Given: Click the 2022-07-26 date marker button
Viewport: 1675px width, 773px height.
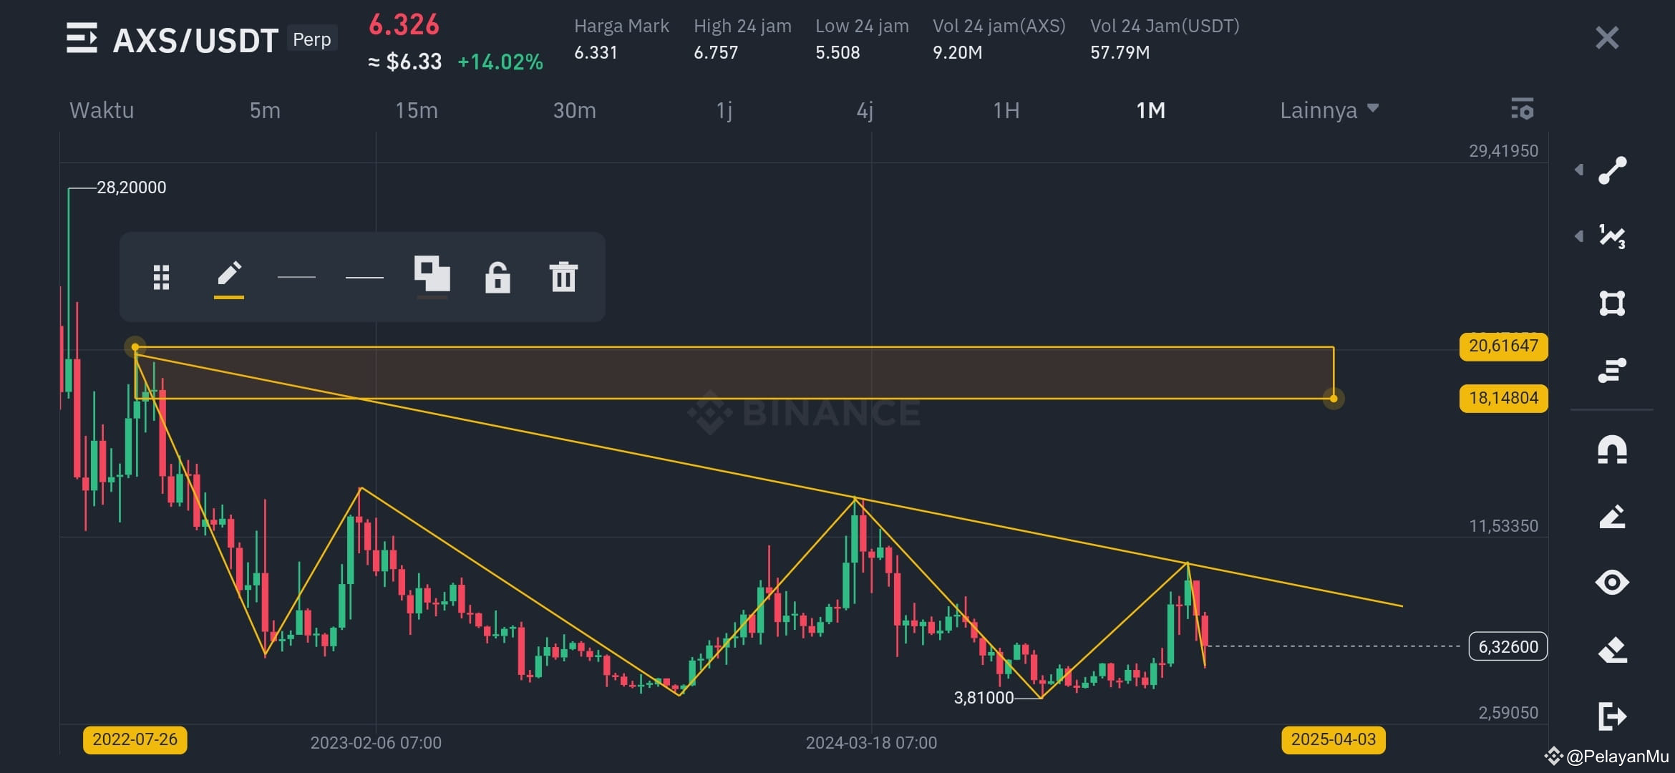Looking at the screenshot, I should [136, 740].
